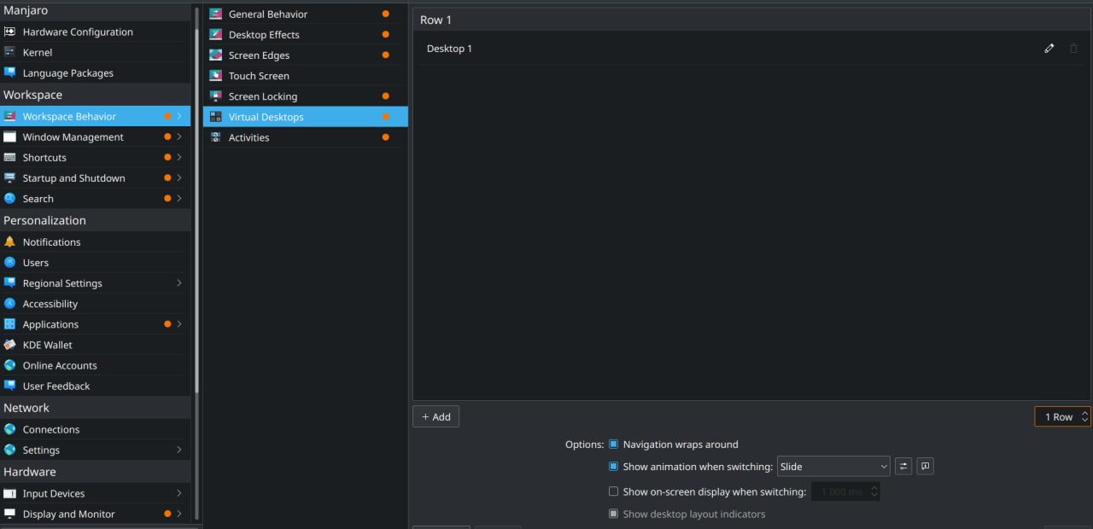Click the Notifications bell icon
Viewport: 1093px width, 529px height.
(9, 241)
